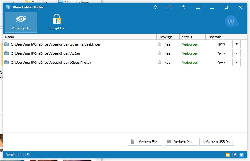Click the Verberg Map button
The width and height of the screenshot is (250, 161).
coord(181,142)
